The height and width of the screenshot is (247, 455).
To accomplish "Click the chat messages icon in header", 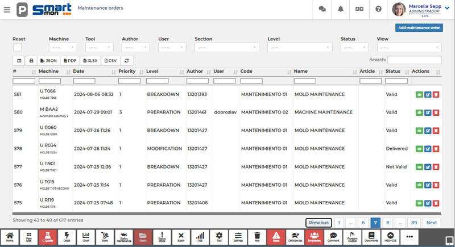I will (x=322, y=9).
